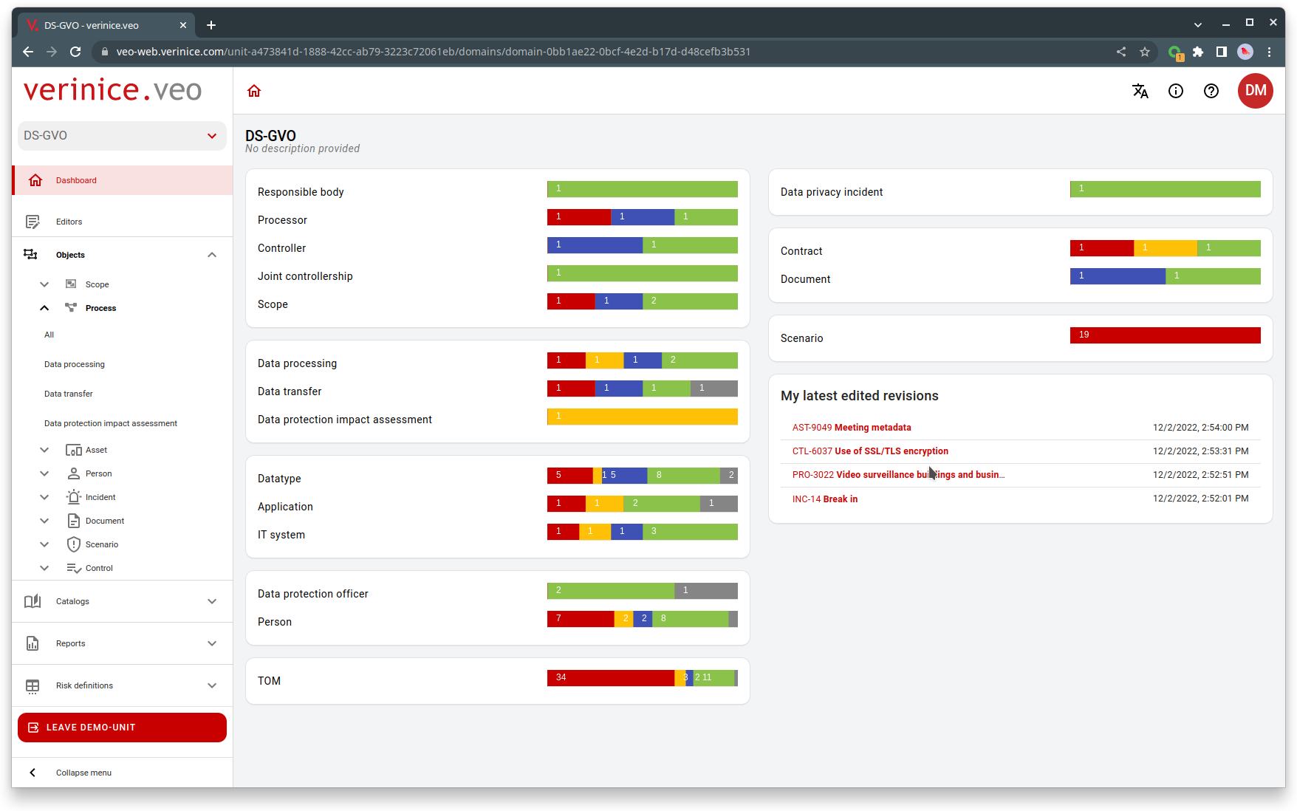The height and width of the screenshot is (811, 1297).
Task: Expand the Catalogs section chevron
Action: click(212, 601)
